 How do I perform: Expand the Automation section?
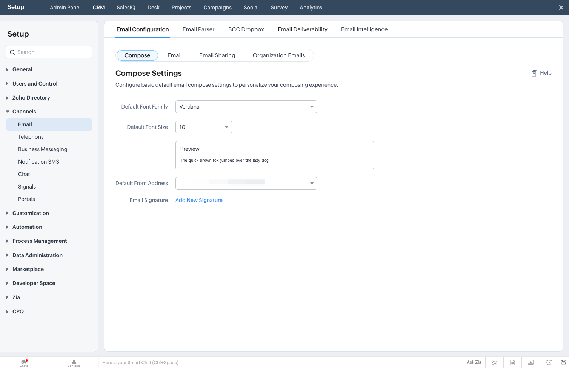tap(27, 227)
